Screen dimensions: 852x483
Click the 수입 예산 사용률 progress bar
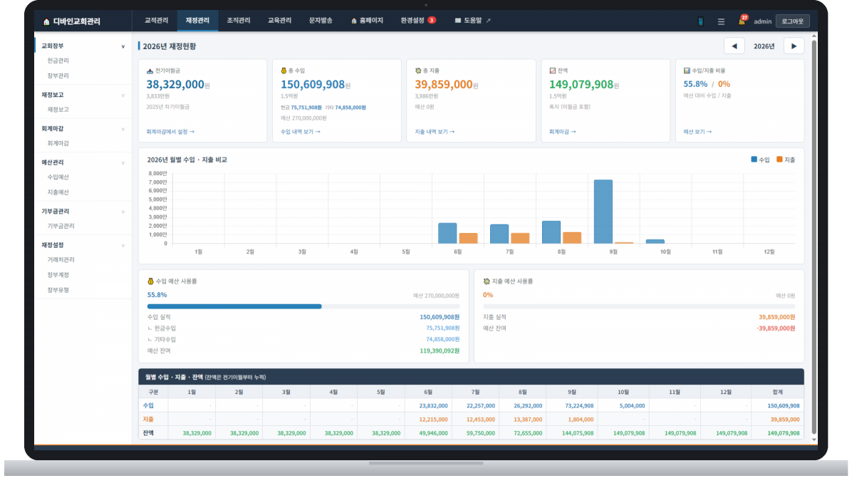[303, 306]
